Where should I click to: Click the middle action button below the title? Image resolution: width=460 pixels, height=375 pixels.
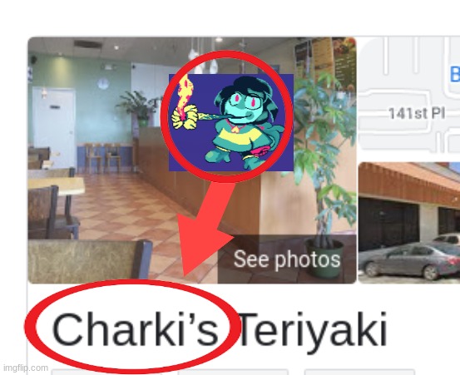point(233,372)
